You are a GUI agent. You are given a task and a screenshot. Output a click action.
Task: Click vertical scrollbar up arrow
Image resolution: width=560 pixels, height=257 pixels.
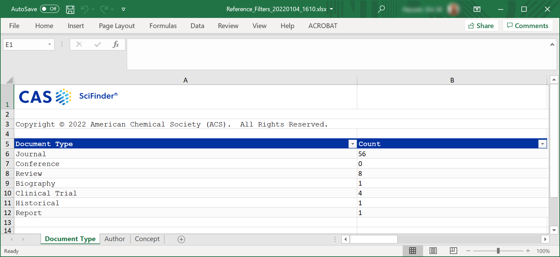point(554,80)
